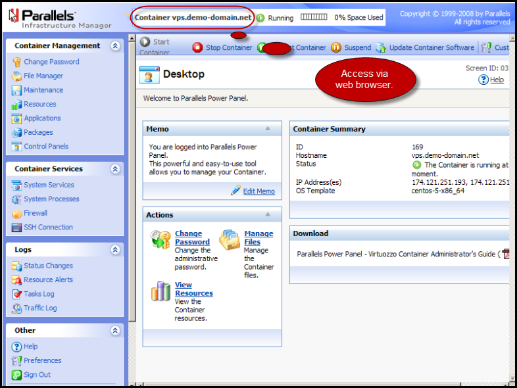This screenshot has width=517, height=388.
Task: Click the Manage Files folder icon in Actions
Action: point(230,239)
